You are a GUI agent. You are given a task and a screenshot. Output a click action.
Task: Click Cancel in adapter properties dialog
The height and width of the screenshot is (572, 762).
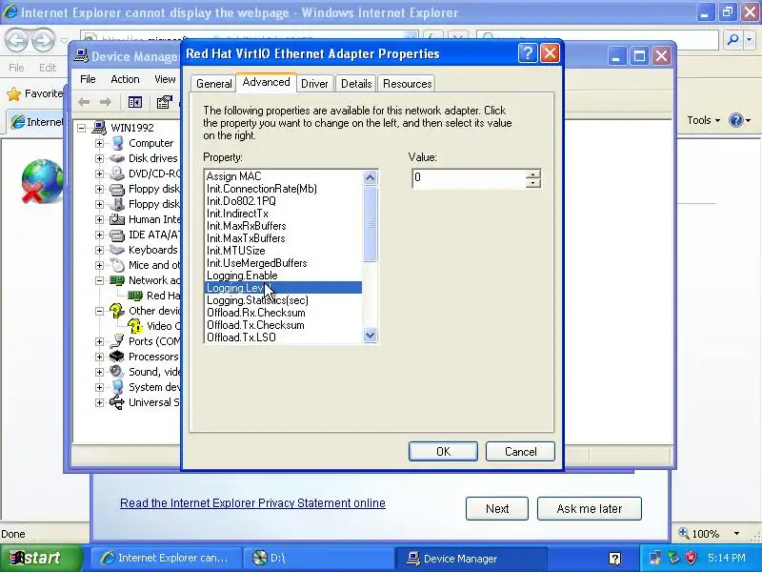520,451
